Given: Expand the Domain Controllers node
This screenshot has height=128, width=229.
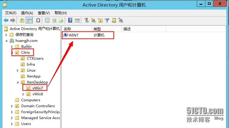Looking at the screenshot, I should point(12,106).
